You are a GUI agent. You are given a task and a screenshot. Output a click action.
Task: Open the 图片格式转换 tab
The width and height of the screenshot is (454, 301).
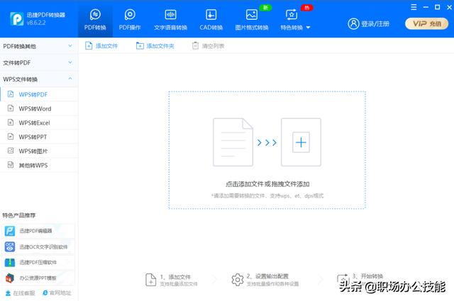click(252, 21)
